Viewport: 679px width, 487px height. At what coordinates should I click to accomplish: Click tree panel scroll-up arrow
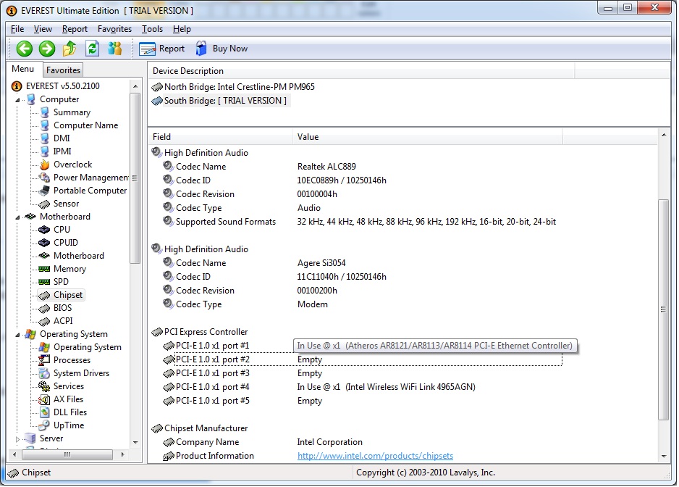(x=135, y=86)
